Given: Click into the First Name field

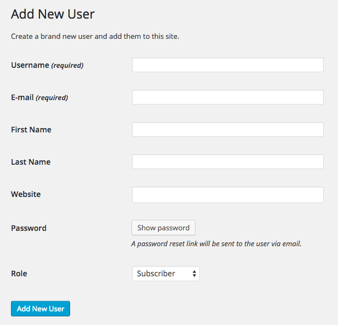Looking at the screenshot, I should pos(227,130).
